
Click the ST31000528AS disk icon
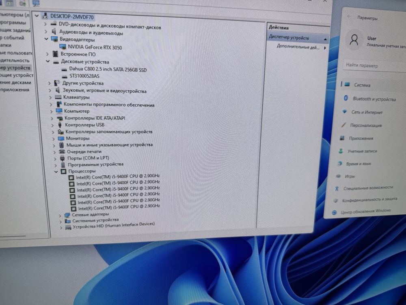(65, 76)
